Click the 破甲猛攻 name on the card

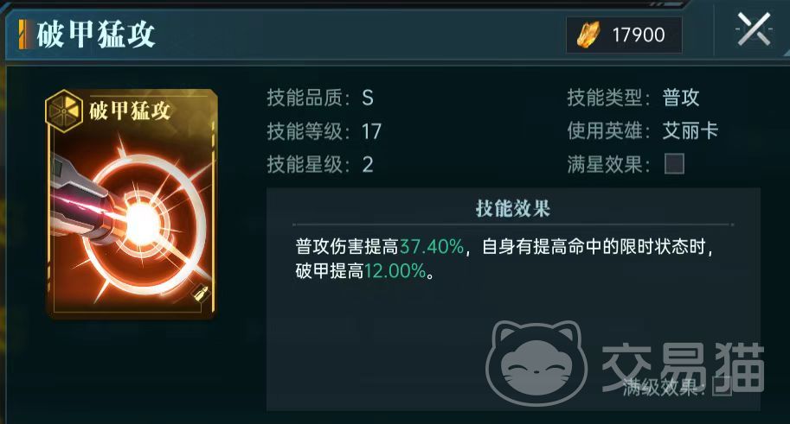[130, 111]
